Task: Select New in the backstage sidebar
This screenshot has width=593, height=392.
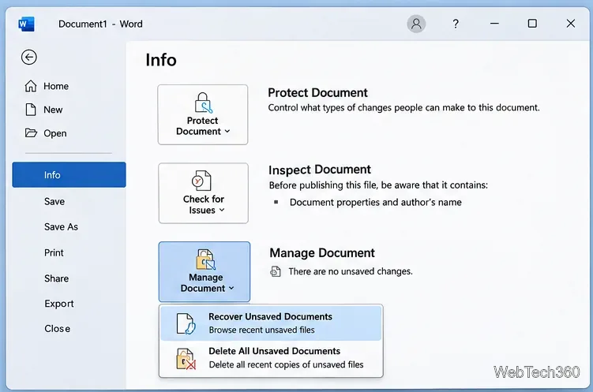Action: [x=53, y=110]
